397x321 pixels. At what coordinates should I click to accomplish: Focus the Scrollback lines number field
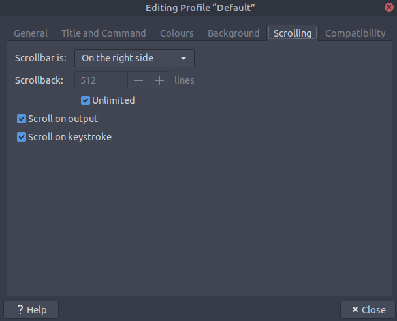coord(101,80)
